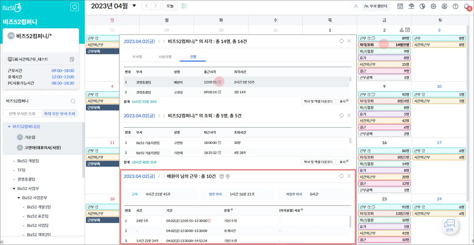Select Biz52 개발1팀 in department tree

(x=39, y=207)
